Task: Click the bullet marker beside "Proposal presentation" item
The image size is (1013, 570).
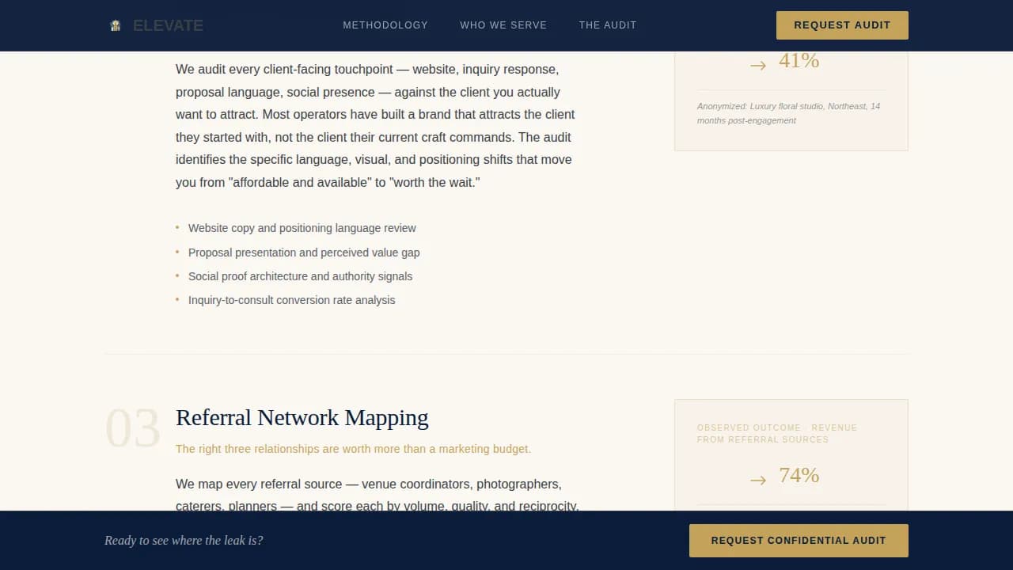Action: pyautogui.click(x=177, y=252)
